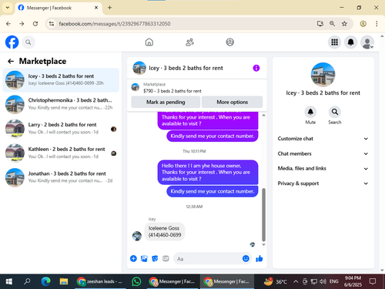Image resolution: width=385 pixels, height=289 pixels.
Task: Open Kathleen - 2 beds 2 baths conversation
Action: [61, 153]
